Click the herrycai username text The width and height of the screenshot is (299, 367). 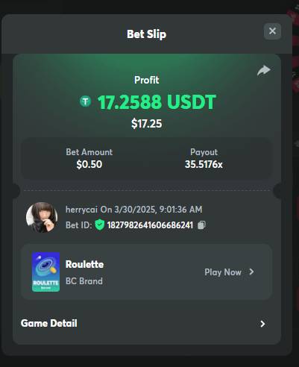pos(81,210)
